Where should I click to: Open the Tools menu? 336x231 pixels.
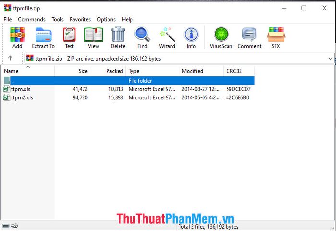pos(58,19)
